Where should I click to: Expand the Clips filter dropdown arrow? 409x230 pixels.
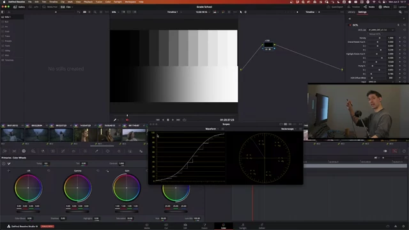point(72,7)
